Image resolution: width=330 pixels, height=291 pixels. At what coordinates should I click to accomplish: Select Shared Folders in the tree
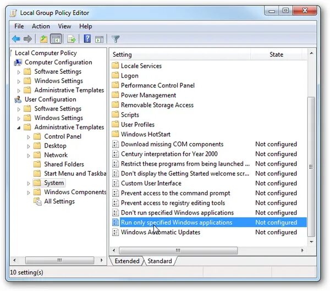pyautogui.click(x=64, y=164)
